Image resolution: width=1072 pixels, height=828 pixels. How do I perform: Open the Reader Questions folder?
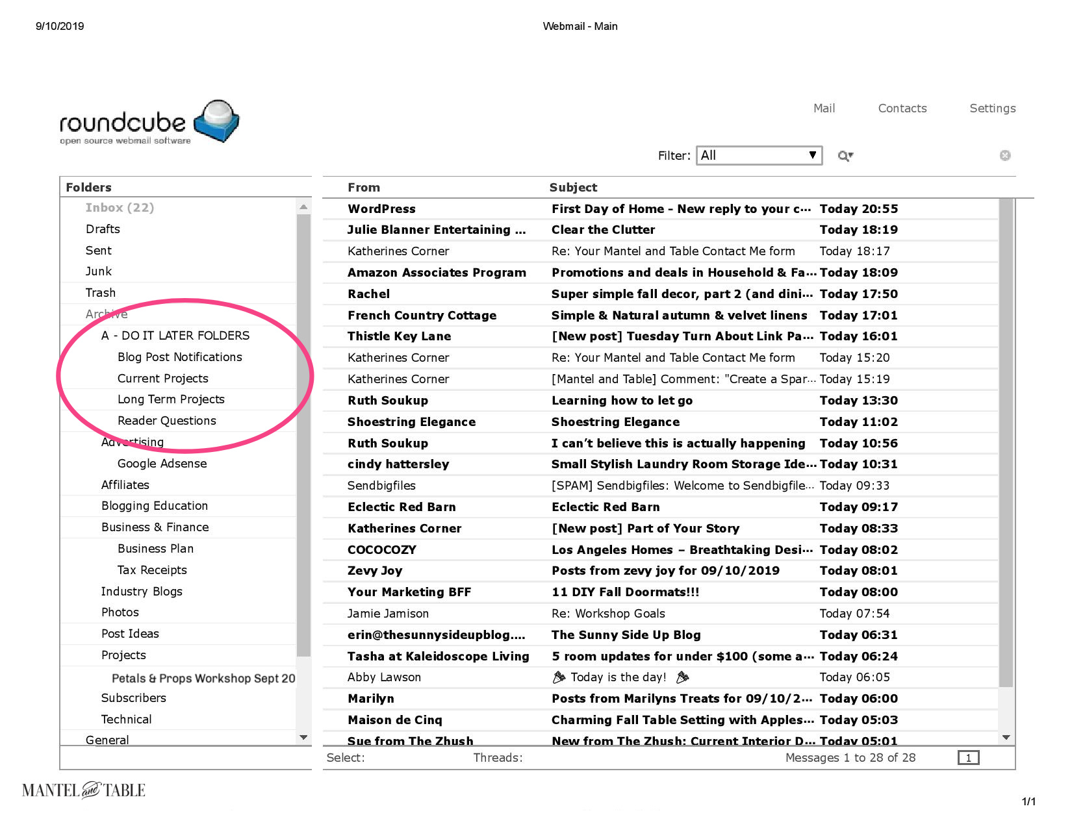[x=178, y=421]
